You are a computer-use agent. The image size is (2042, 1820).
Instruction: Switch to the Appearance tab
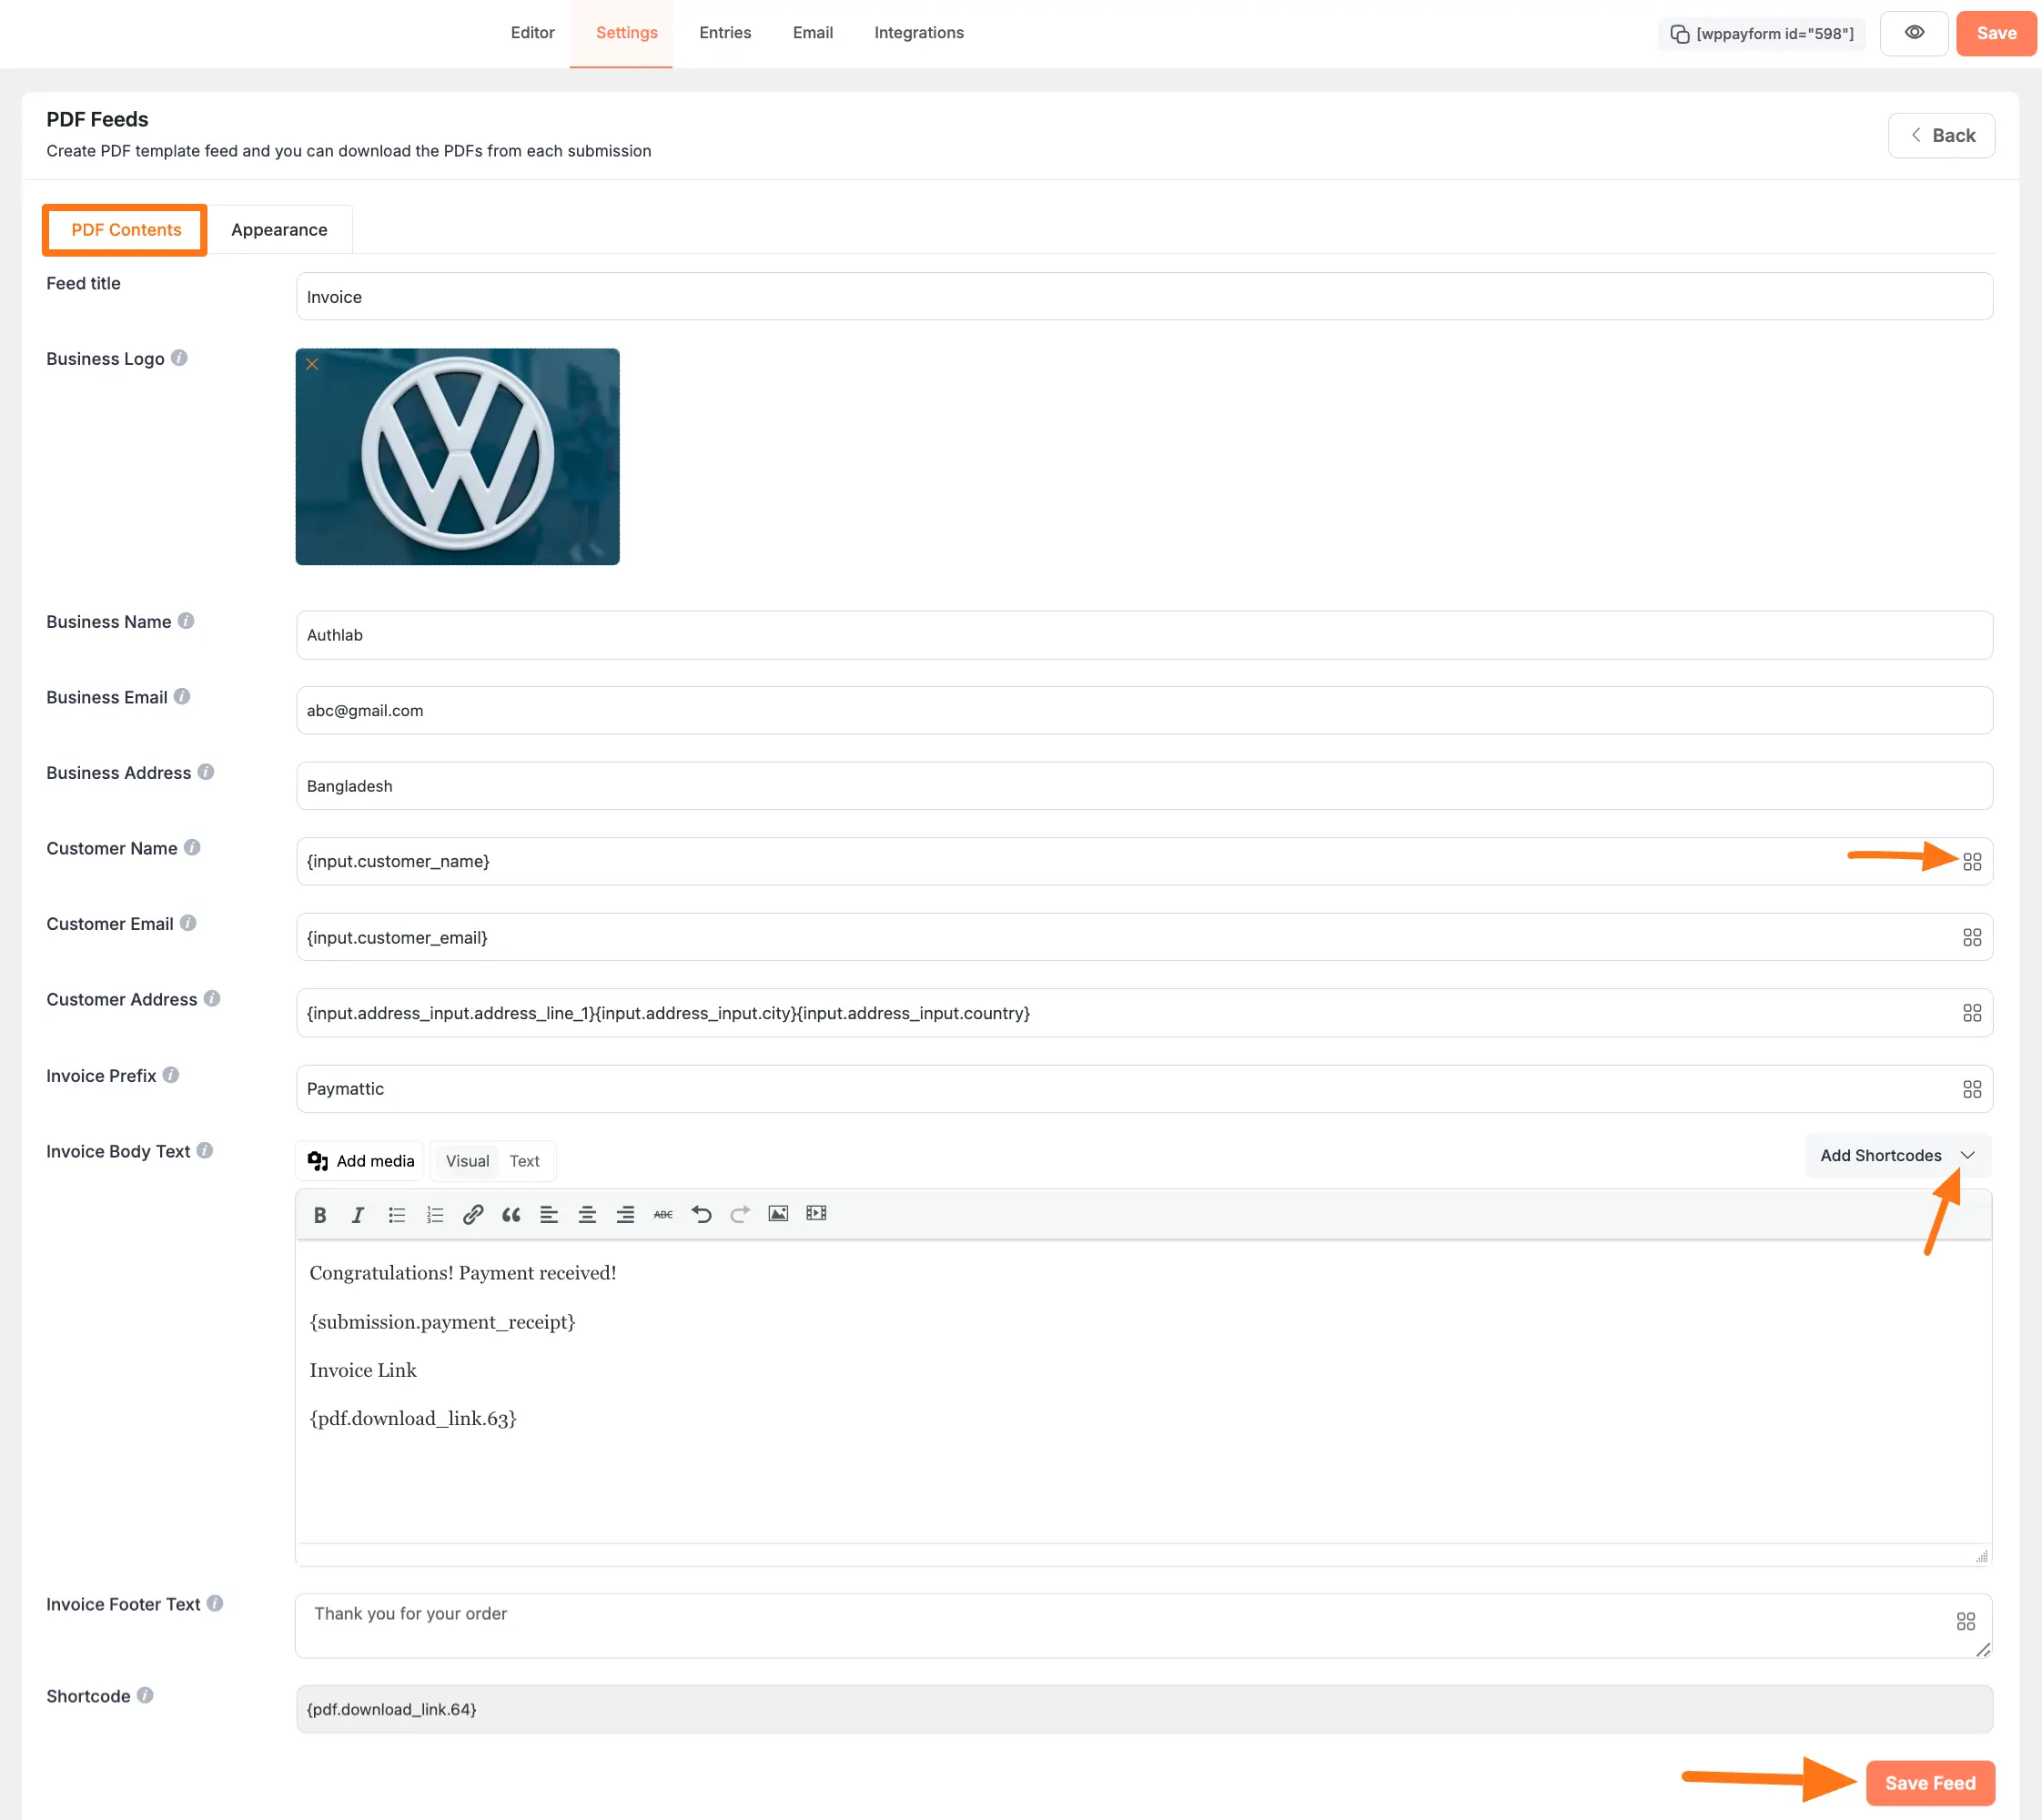pyautogui.click(x=279, y=230)
